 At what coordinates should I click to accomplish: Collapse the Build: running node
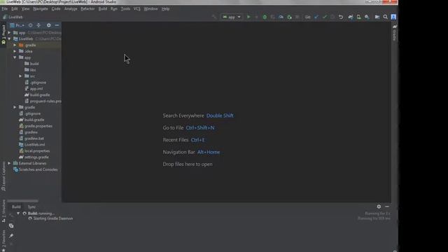click(x=18, y=213)
